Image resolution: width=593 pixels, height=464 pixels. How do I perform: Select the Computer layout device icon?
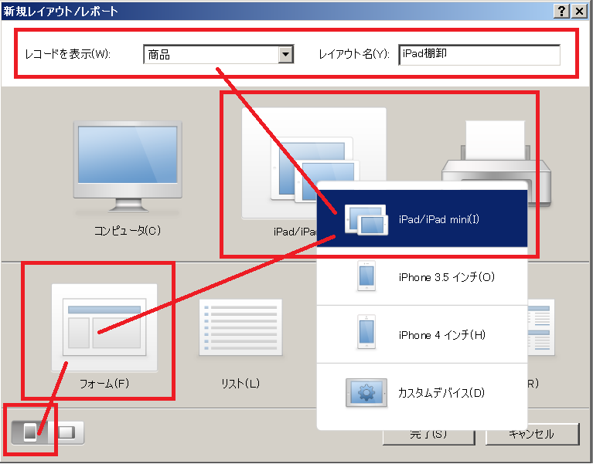tap(128, 167)
